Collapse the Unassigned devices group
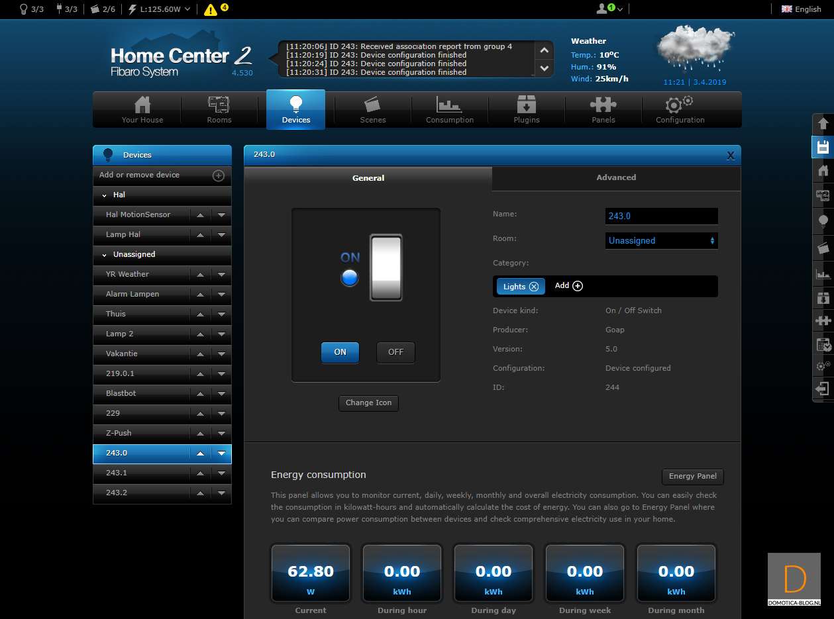 (x=105, y=255)
